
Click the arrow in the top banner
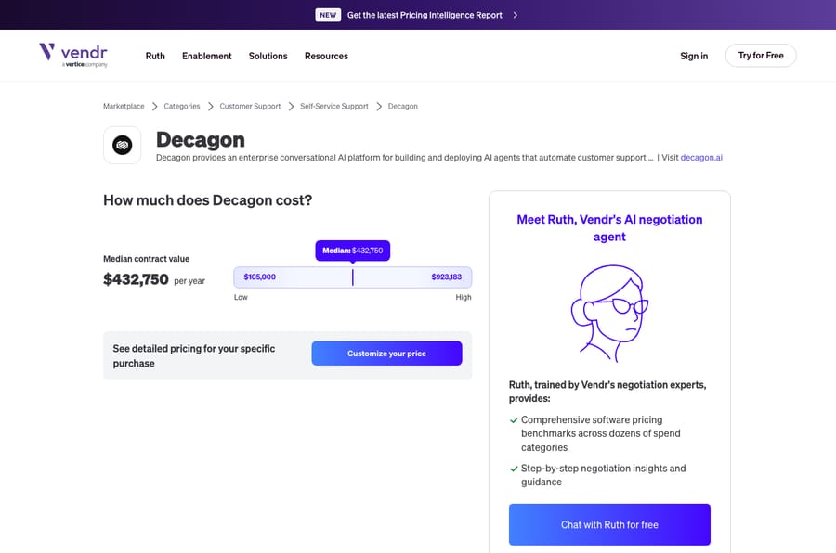tap(515, 15)
